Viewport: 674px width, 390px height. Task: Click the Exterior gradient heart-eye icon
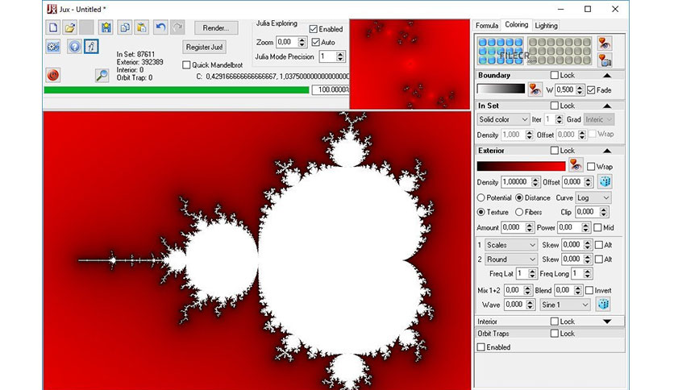point(576,165)
